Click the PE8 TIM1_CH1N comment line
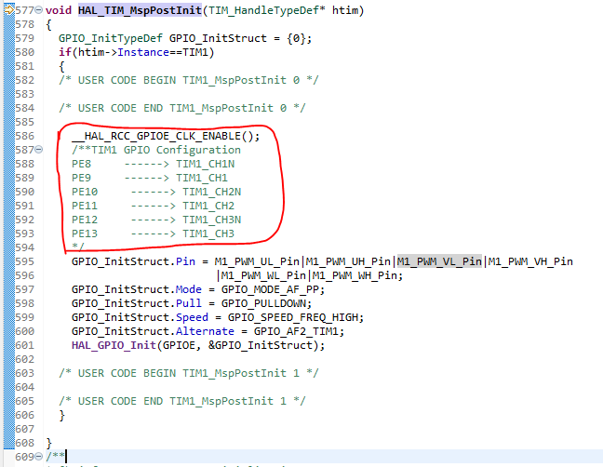 coord(153,164)
